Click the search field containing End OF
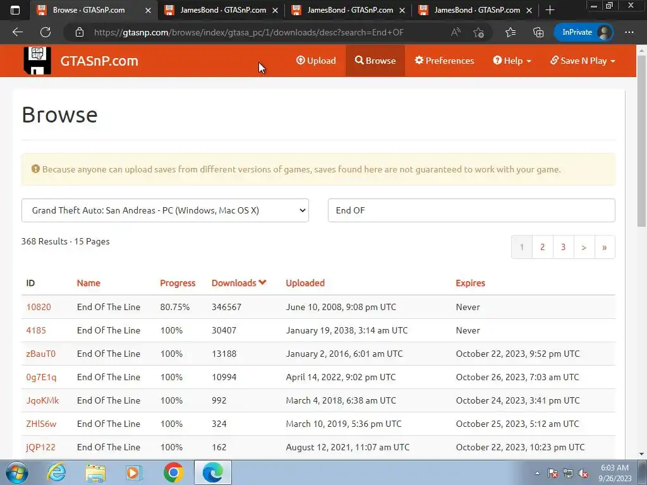 coord(471,210)
